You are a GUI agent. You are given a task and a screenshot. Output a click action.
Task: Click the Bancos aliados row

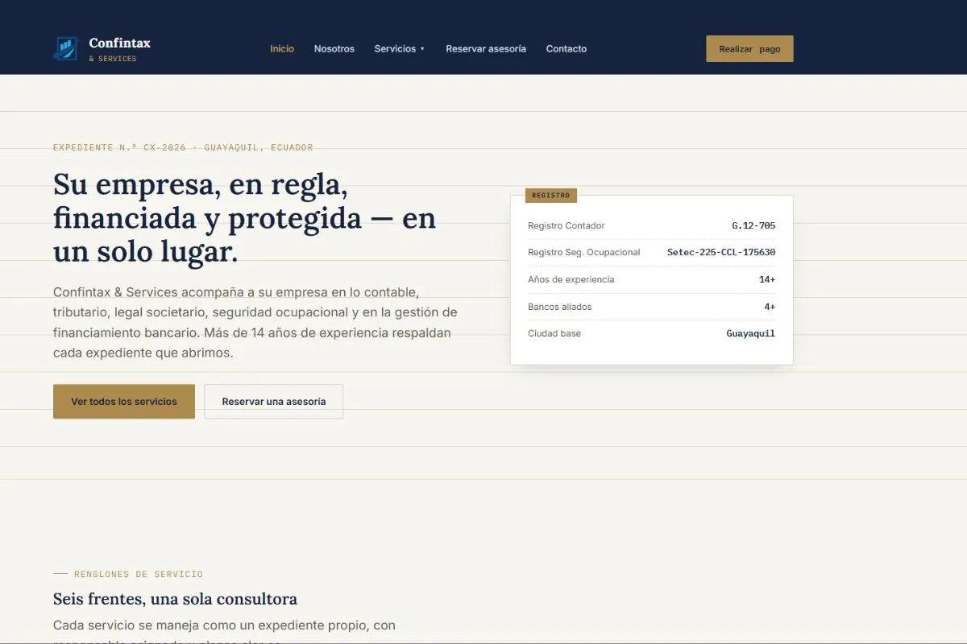[x=651, y=307]
